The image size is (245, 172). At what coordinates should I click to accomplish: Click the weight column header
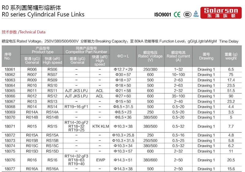pyautogui.click(x=231, y=56)
